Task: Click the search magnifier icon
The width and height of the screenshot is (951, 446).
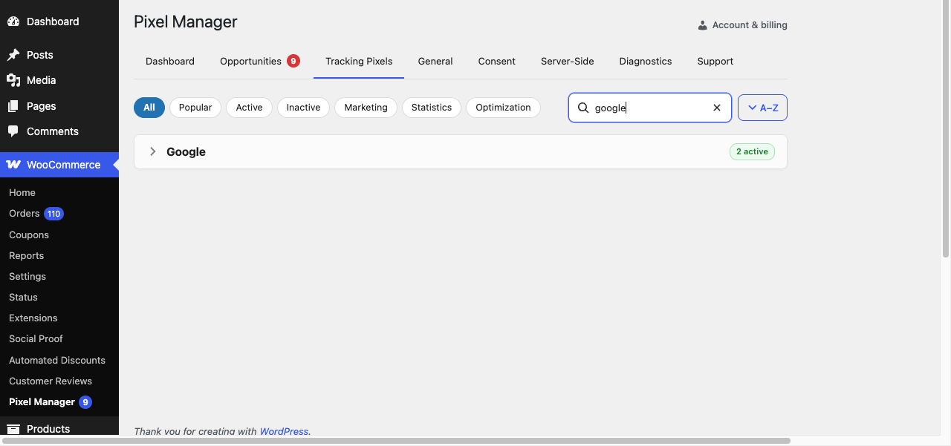Action: pyautogui.click(x=583, y=108)
